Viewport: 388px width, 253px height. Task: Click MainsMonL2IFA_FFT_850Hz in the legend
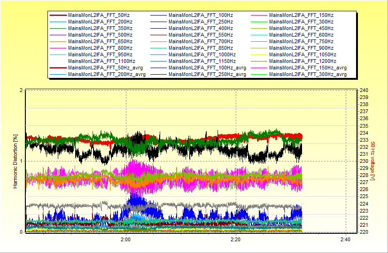click(x=201, y=48)
